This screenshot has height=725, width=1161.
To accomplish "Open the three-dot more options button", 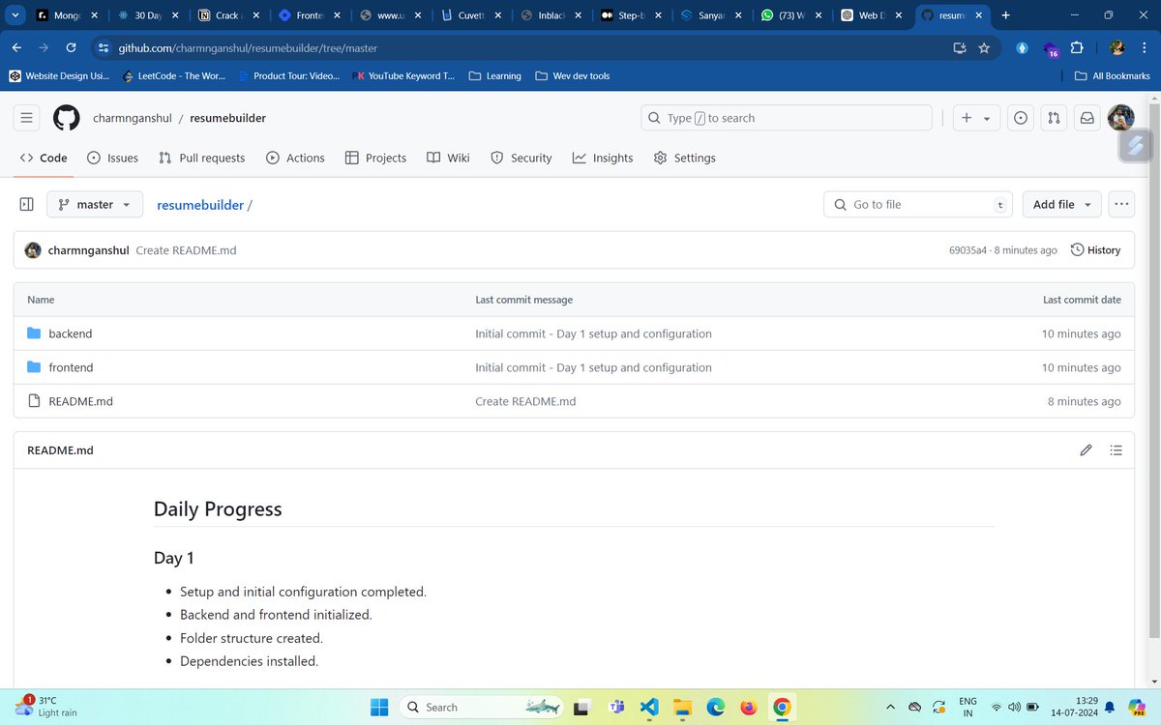I will click(x=1121, y=204).
